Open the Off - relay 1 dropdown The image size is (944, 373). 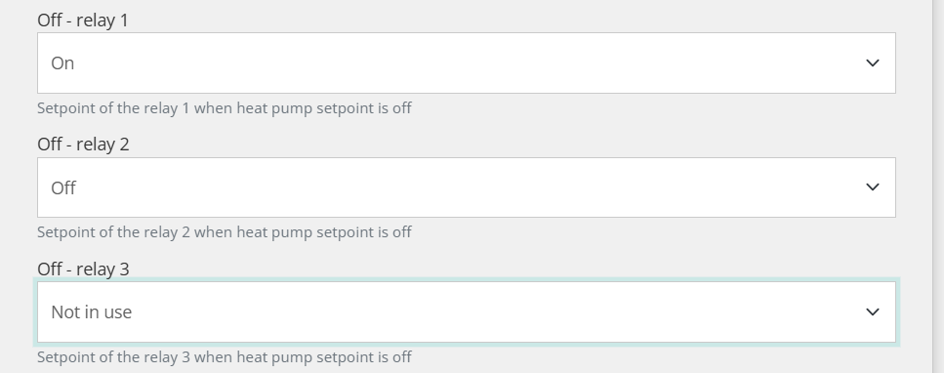467,63
